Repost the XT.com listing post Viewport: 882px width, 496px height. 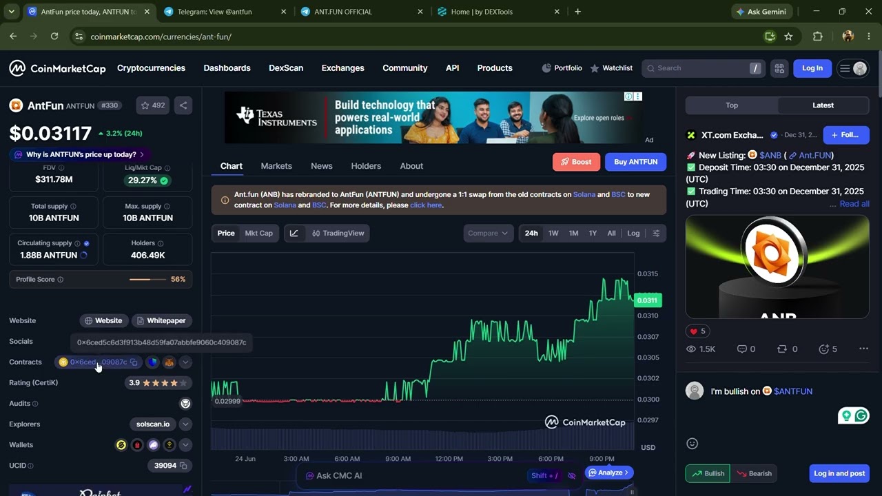787,349
